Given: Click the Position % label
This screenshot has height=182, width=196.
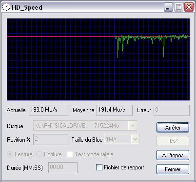Looking at the screenshot, I should tap(19, 140).
